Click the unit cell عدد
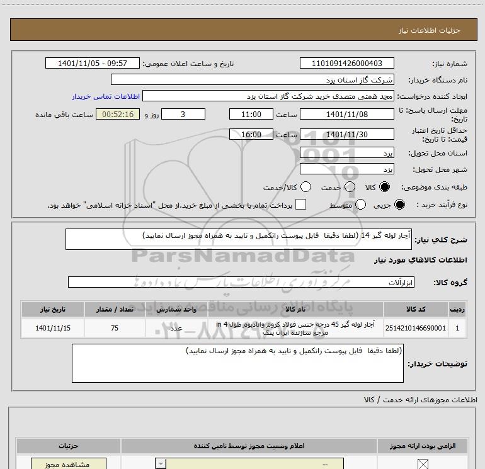This screenshot has height=469, width=485. [176, 328]
